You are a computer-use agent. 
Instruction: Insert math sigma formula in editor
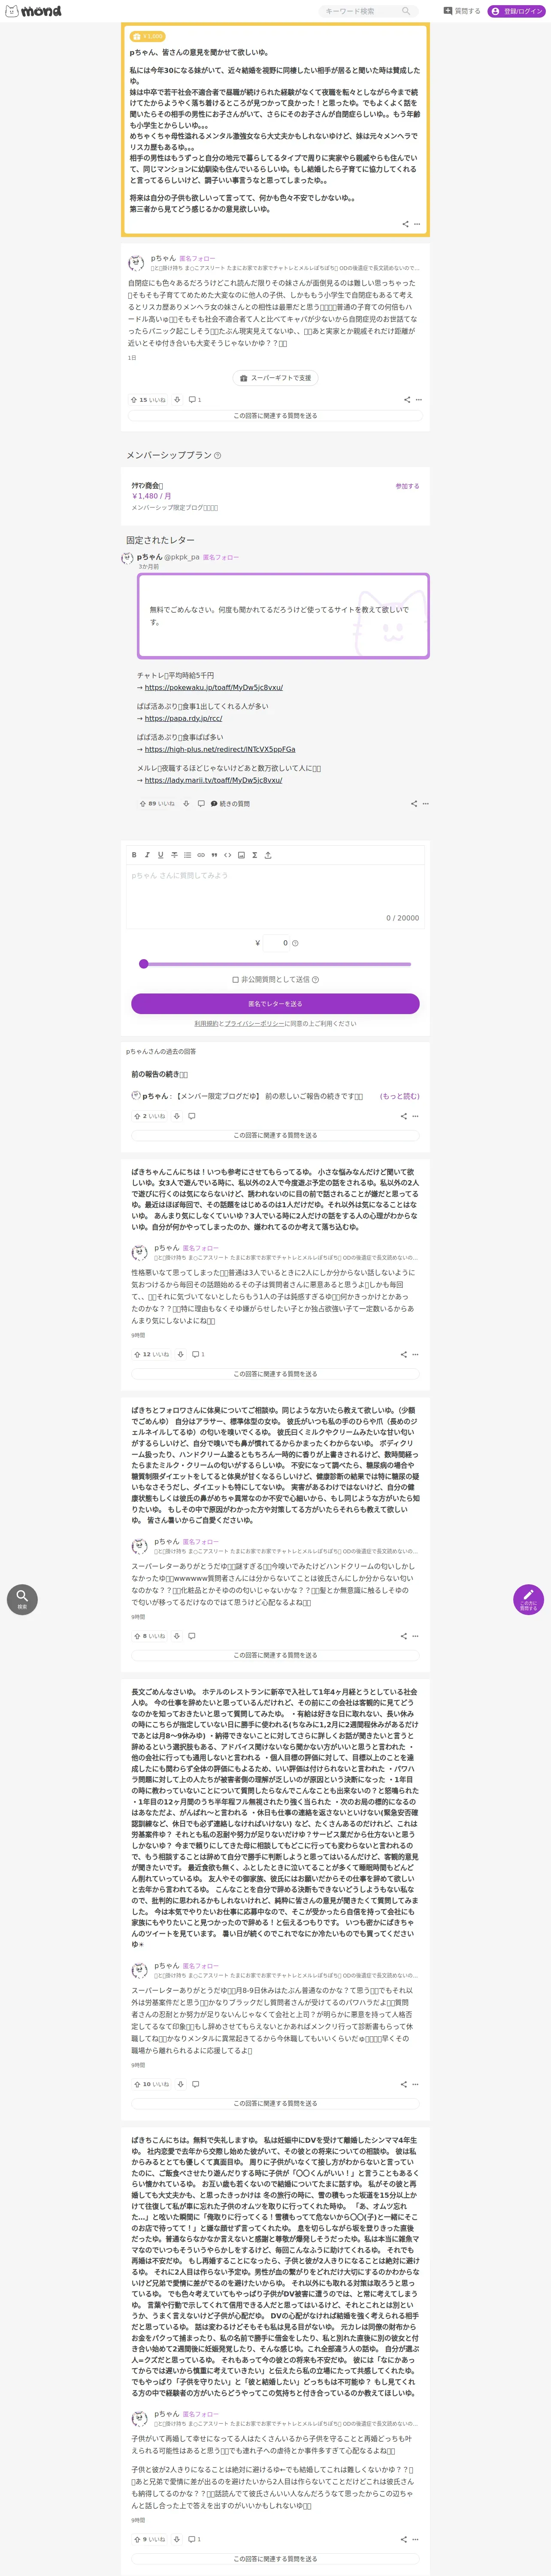[x=254, y=855]
